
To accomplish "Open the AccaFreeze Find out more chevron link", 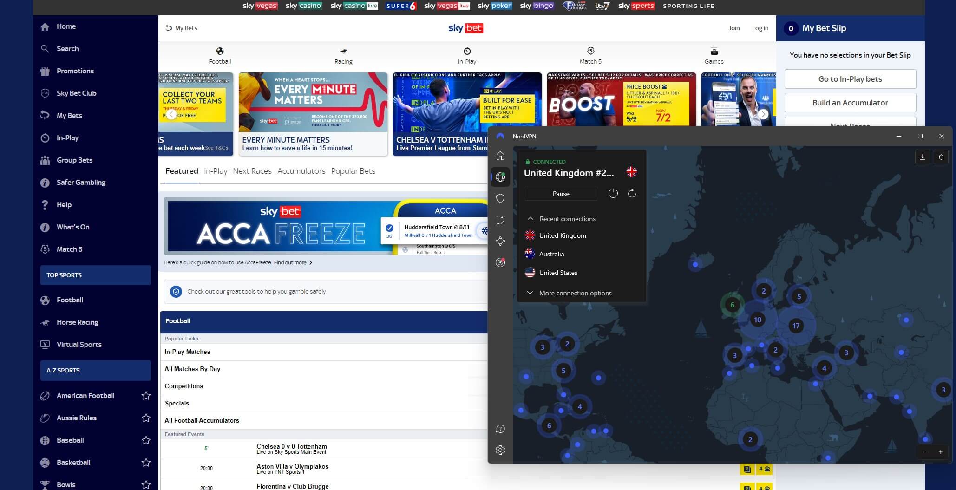I will [x=293, y=262].
